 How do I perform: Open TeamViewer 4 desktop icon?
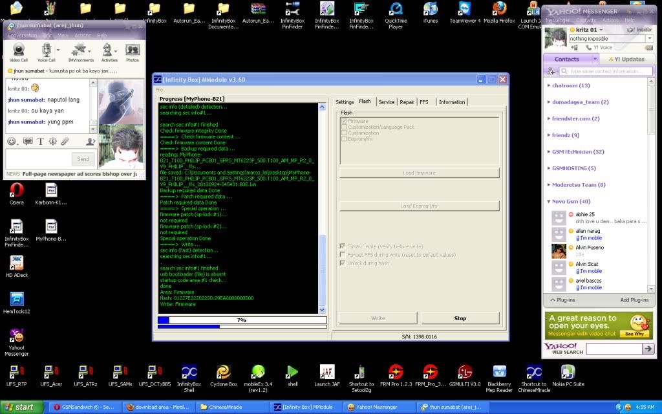(x=464, y=12)
